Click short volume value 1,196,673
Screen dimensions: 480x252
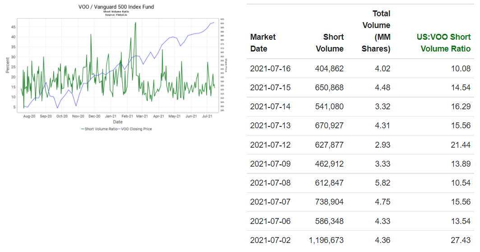(326, 240)
